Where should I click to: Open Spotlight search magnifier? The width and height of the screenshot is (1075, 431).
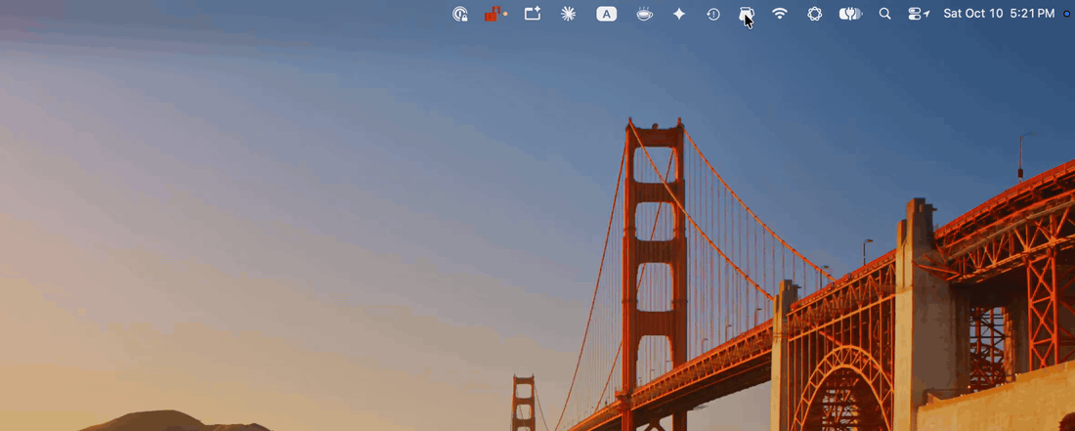point(885,14)
